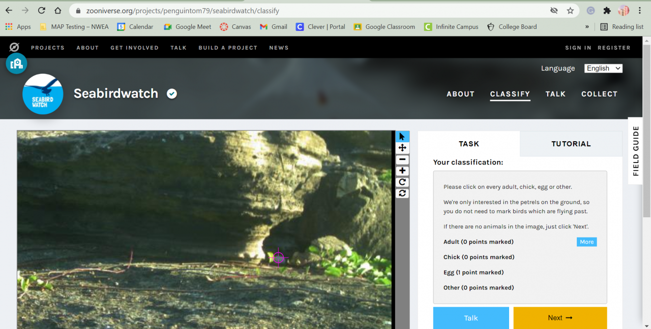Open the Google Meet bookmark

coord(187,27)
